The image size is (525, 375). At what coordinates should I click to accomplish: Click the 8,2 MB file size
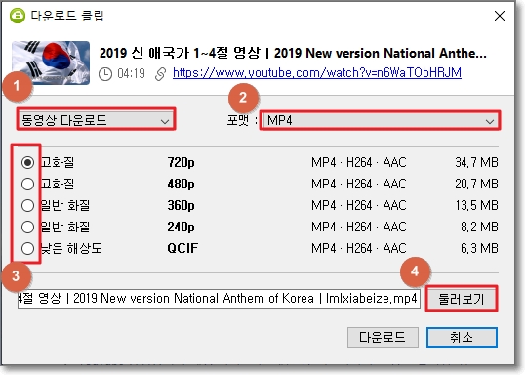point(479,227)
